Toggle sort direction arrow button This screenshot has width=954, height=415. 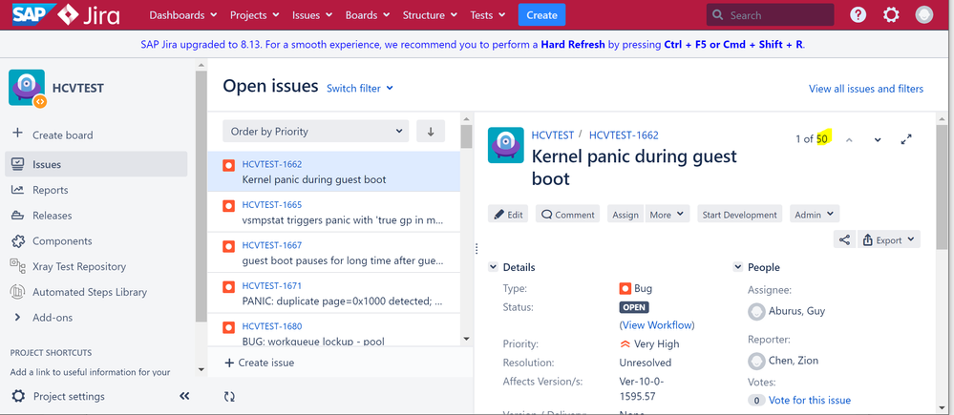point(431,132)
